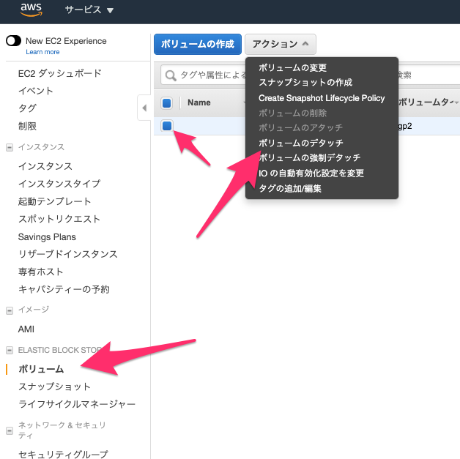Choose ボリュームの削除 menu item
This screenshot has height=459, width=460.
coord(292,113)
